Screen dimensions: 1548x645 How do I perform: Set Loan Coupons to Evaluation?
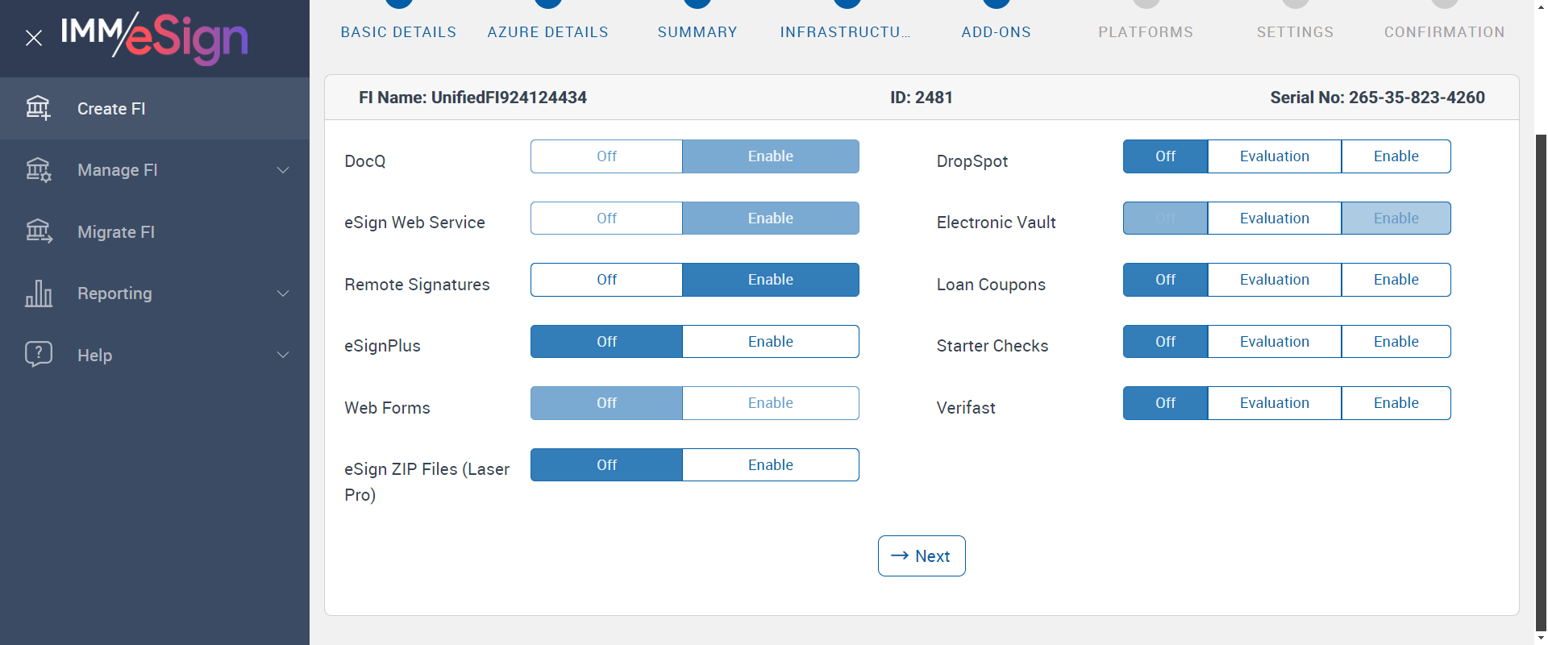pos(1275,280)
